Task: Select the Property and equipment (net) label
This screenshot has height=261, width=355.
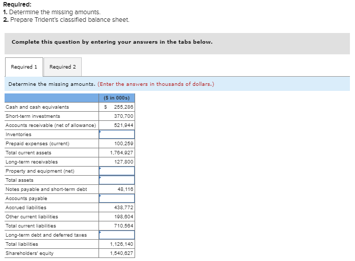Action: point(40,171)
